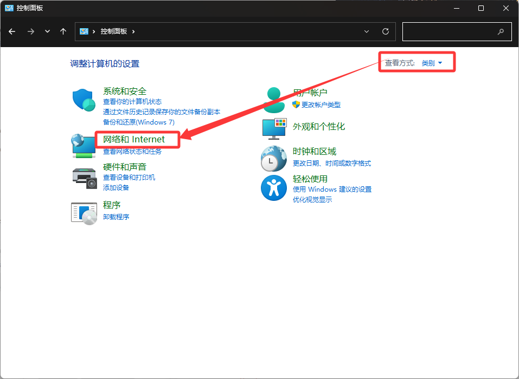Image resolution: width=519 pixels, height=379 pixels.
Task: Click the 卸载程序 link
Action: point(116,217)
